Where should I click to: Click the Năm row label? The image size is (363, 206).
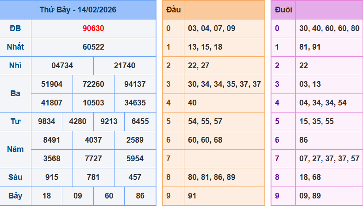point(15,149)
